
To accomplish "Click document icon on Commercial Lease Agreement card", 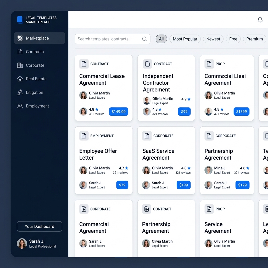I will click(84, 64).
